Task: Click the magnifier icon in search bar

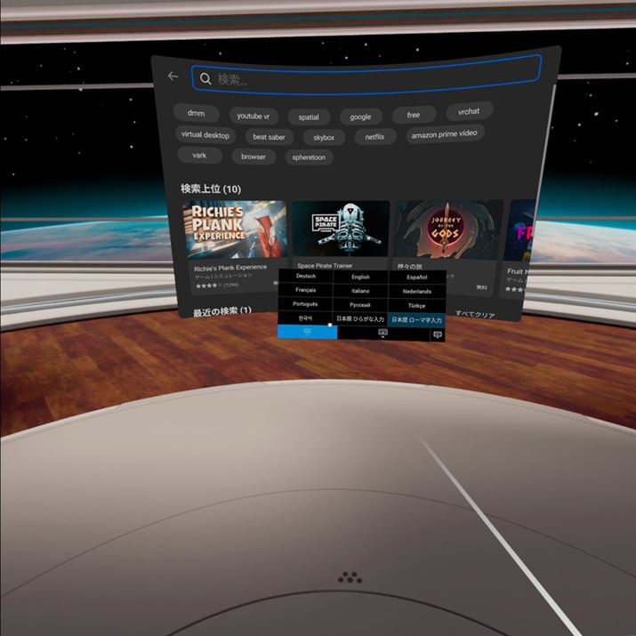Action: coord(205,78)
